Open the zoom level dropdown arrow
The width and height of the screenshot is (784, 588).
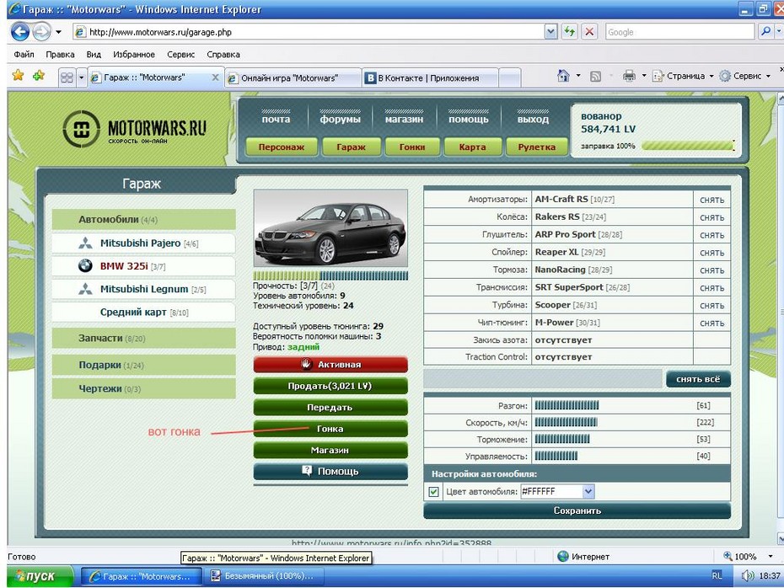[x=771, y=556]
